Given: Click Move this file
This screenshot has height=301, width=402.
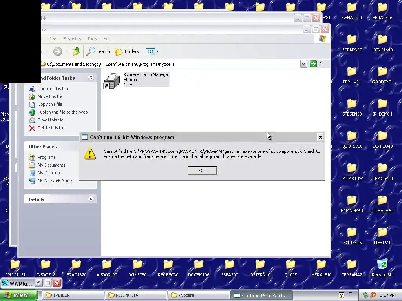Looking at the screenshot, I should (x=50, y=96).
